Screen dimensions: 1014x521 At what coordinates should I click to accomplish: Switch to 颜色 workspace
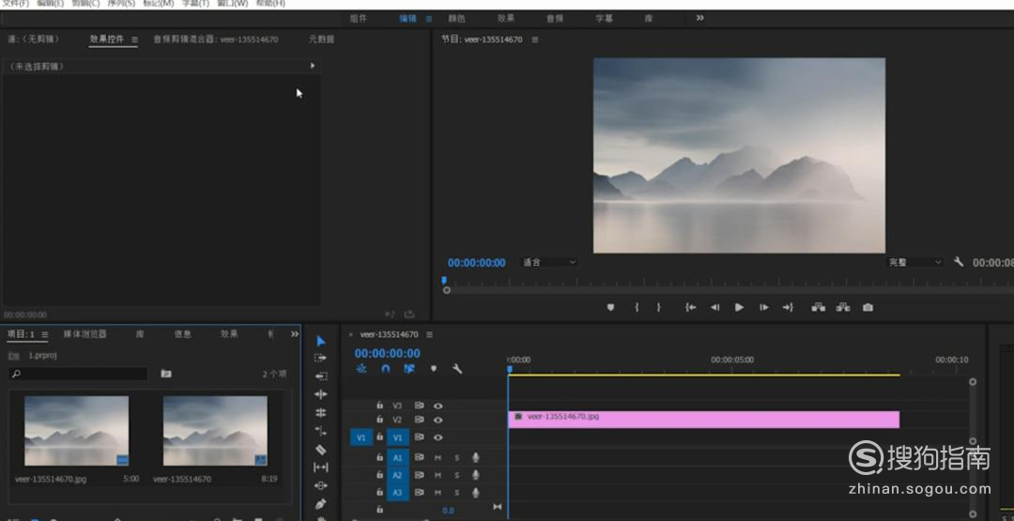coord(456,19)
